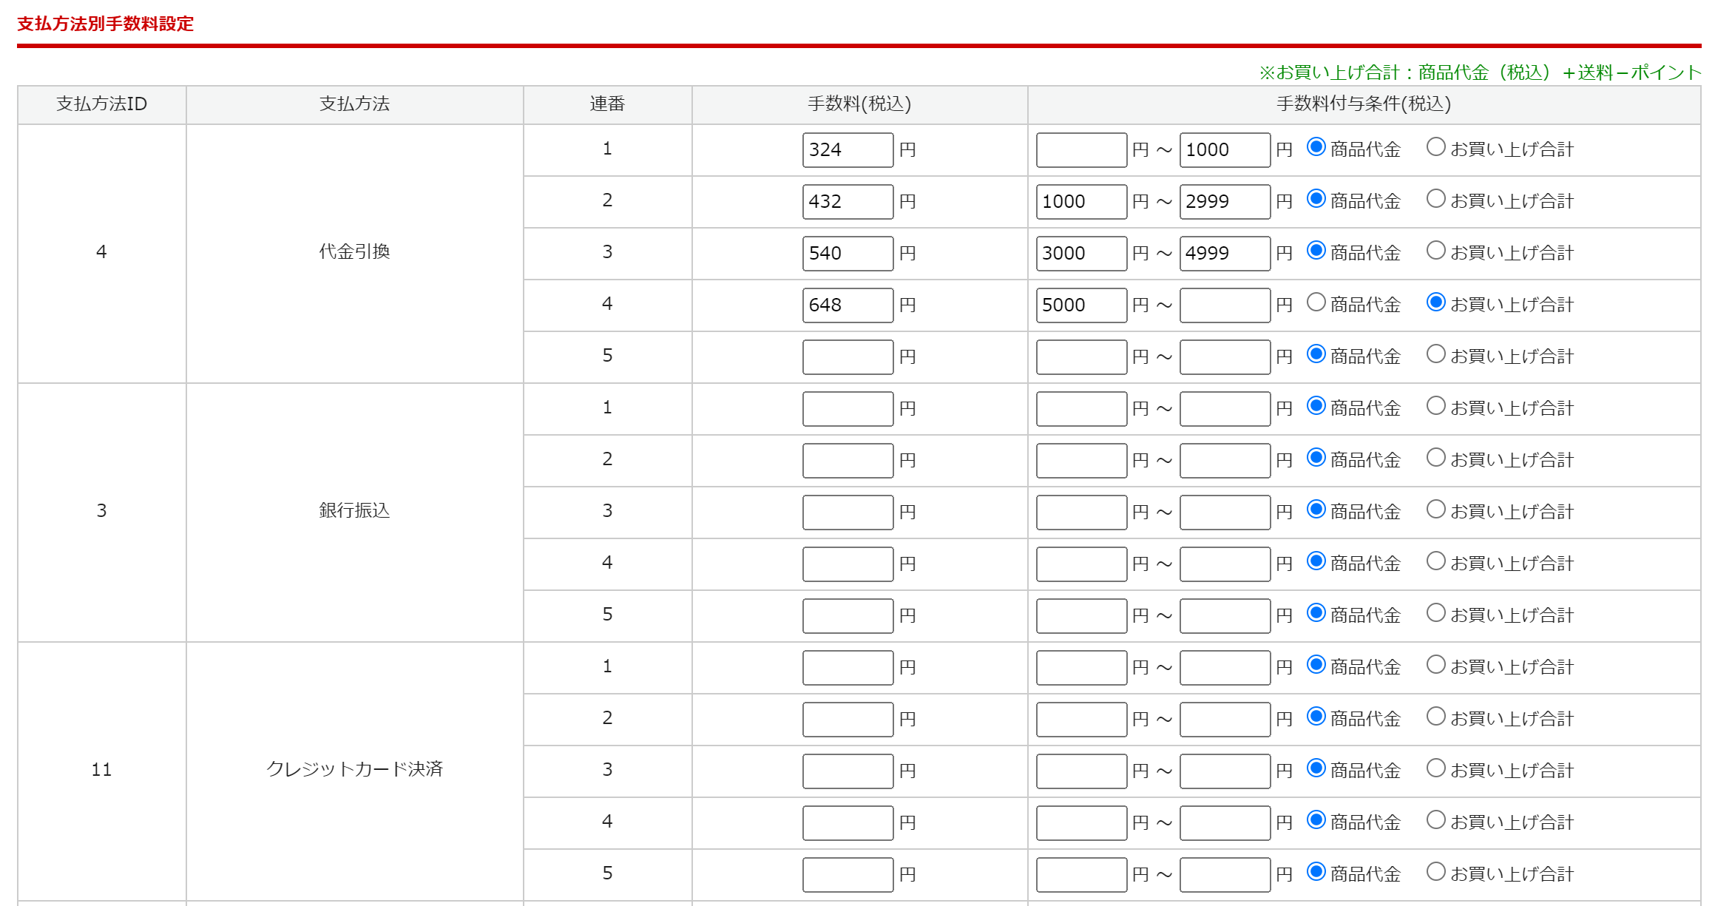Screen dimensions: 1715x906
Task: Select お買い上げ合計 for 銀行振込 row 1
Action: [1435, 406]
